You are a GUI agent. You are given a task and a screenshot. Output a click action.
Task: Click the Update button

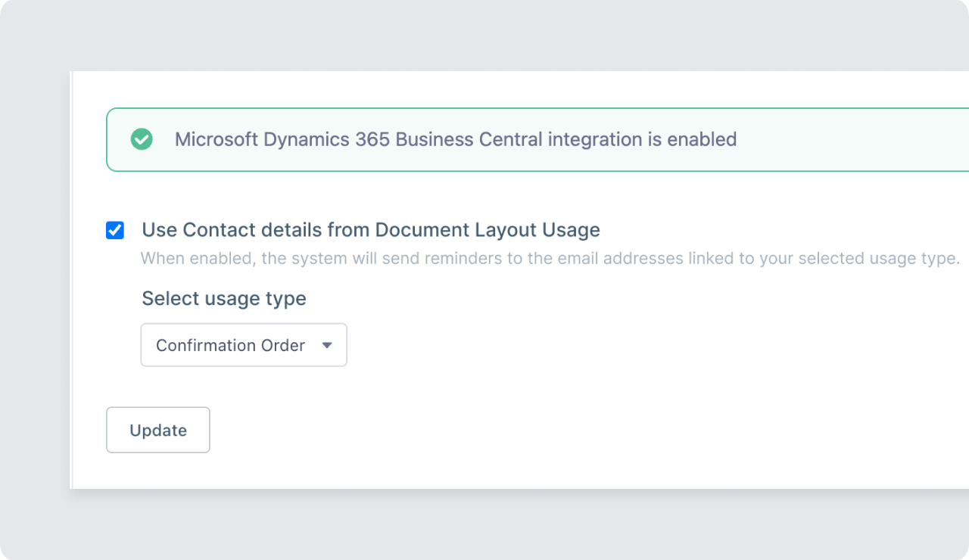[157, 430]
